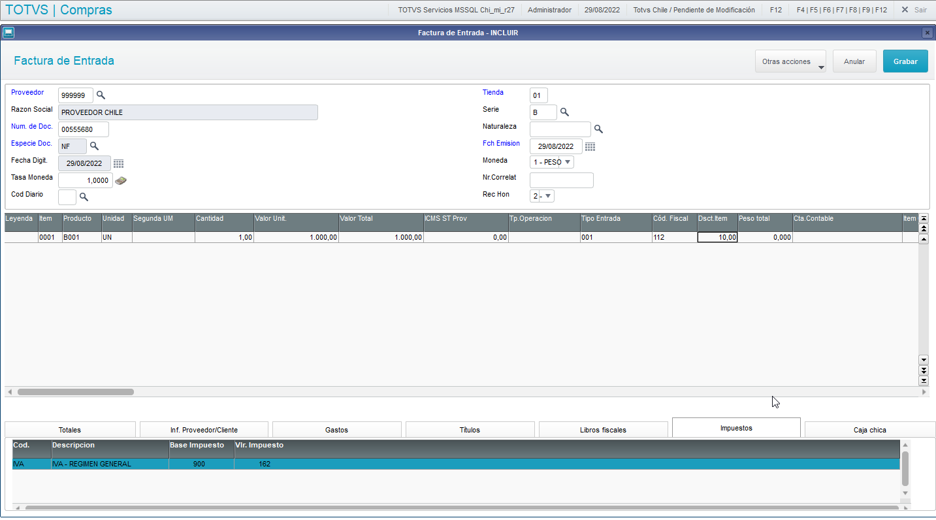Click inside the Num. de Doc. field
936x520 pixels.
click(x=83, y=129)
